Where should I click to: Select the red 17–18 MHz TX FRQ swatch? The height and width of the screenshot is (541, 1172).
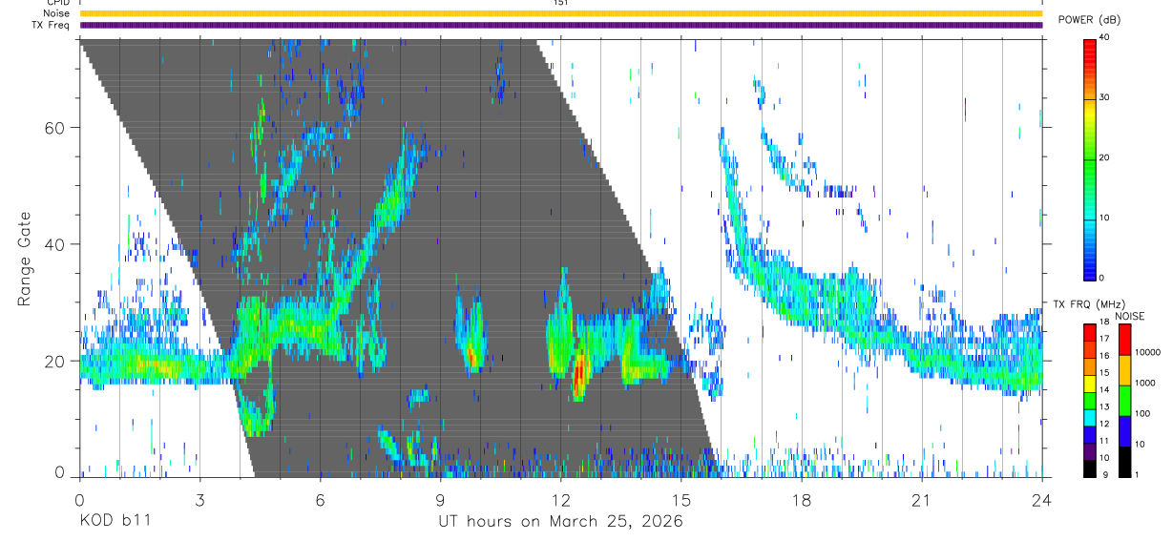pos(1090,333)
